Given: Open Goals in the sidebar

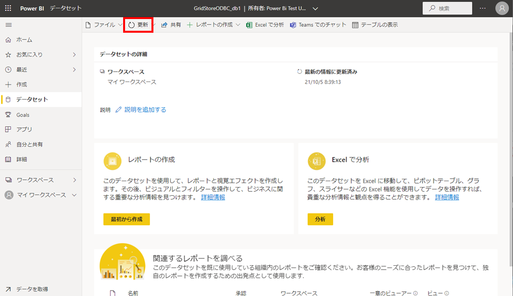Looking at the screenshot, I should point(22,115).
